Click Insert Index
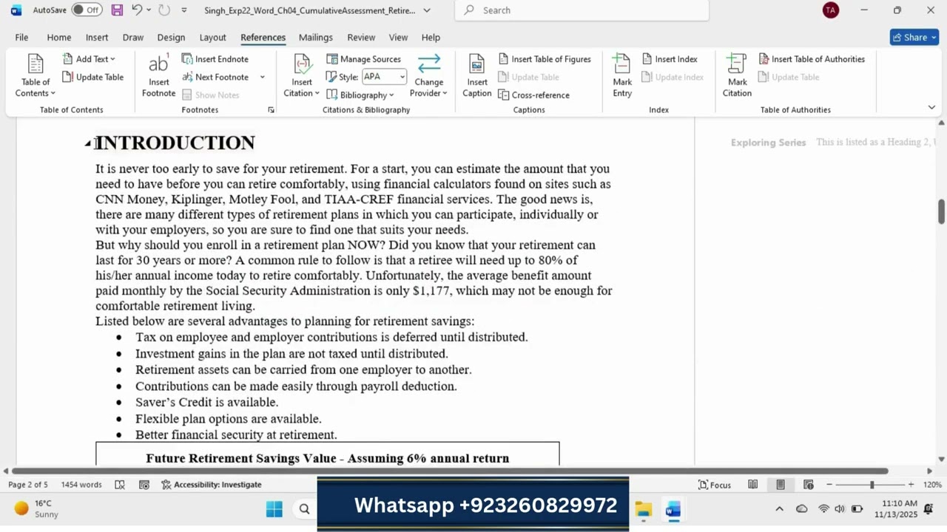Image resolution: width=947 pixels, height=532 pixels. click(x=669, y=59)
